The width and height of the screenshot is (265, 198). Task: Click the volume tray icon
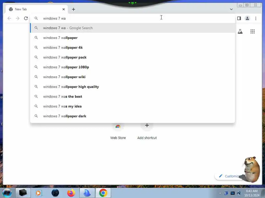239,193
